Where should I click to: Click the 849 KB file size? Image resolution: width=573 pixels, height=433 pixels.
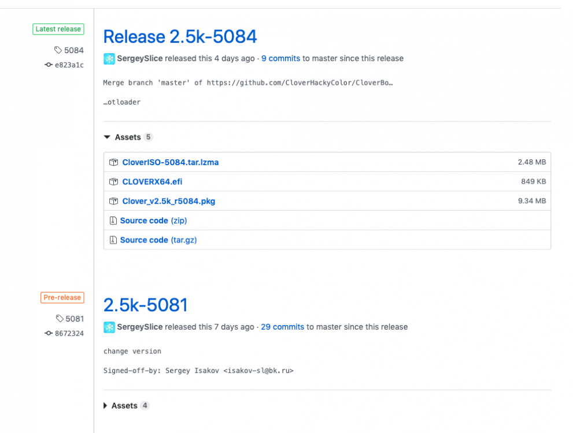tap(534, 182)
